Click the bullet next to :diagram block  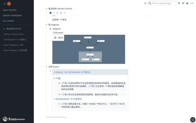[x=50, y=29]
